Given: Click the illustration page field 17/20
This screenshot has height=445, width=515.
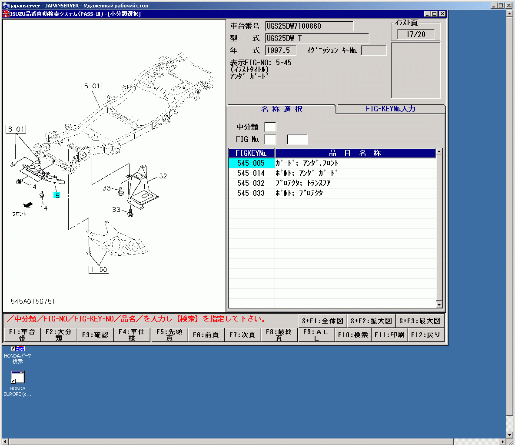Looking at the screenshot, I should click(x=416, y=34).
